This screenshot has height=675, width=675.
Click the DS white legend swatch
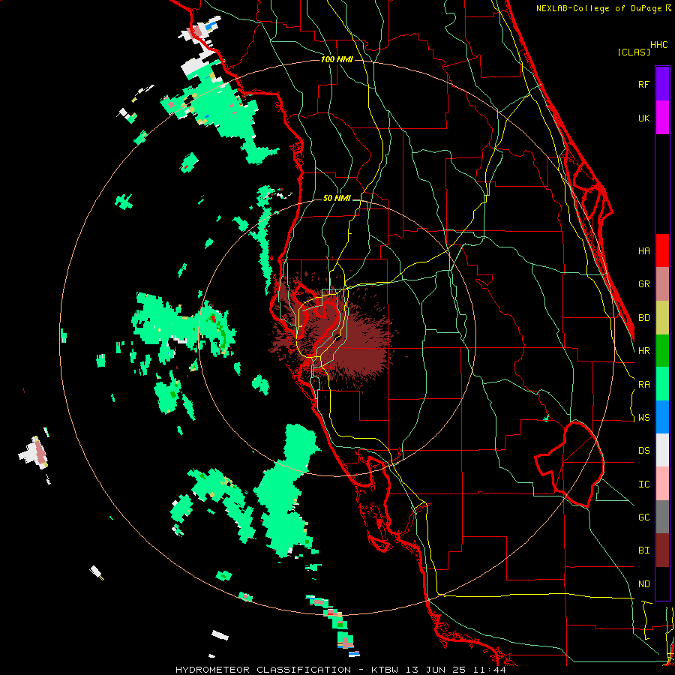pyautogui.click(x=662, y=450)
